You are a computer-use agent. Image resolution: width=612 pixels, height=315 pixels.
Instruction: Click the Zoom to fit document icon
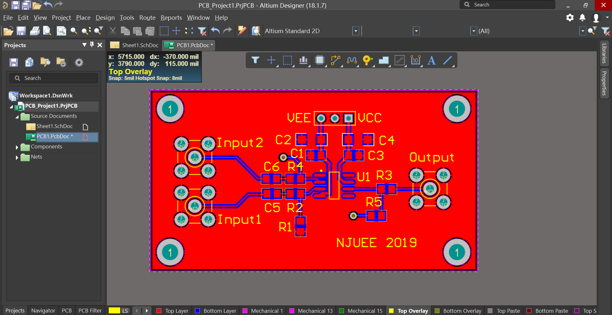[x=61, y=31]
